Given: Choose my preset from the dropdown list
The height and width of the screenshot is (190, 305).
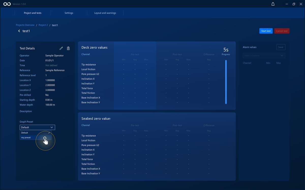Looking at the screenshot, I should (x=36, y=138).
